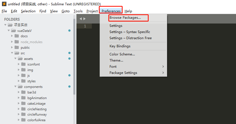Click modified-status dot beside vueDataV
This screenshot has height=124, width=236.
(69, 31)
